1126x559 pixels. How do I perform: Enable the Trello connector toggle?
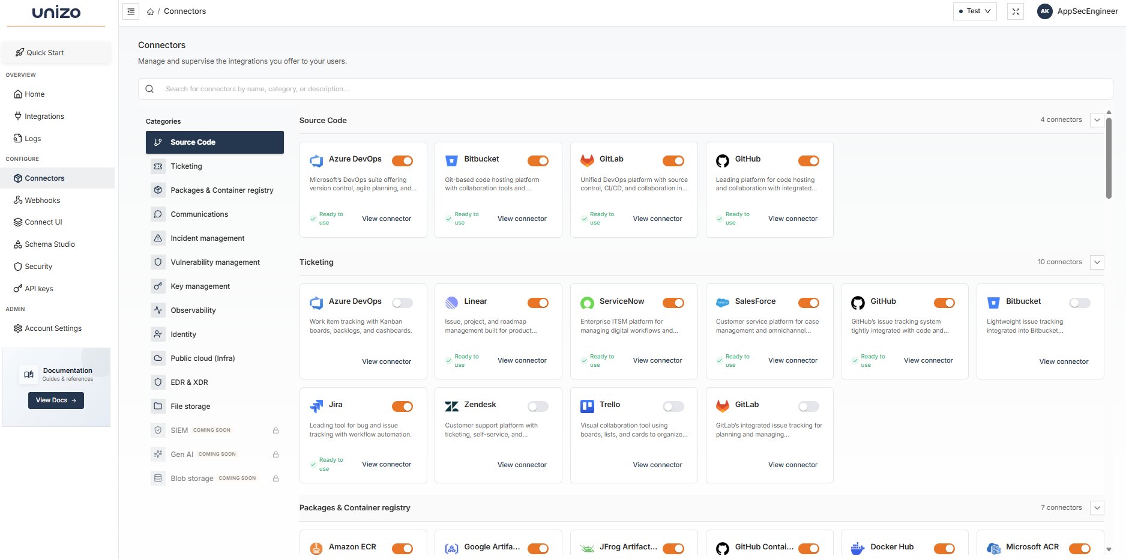(673, 406)
